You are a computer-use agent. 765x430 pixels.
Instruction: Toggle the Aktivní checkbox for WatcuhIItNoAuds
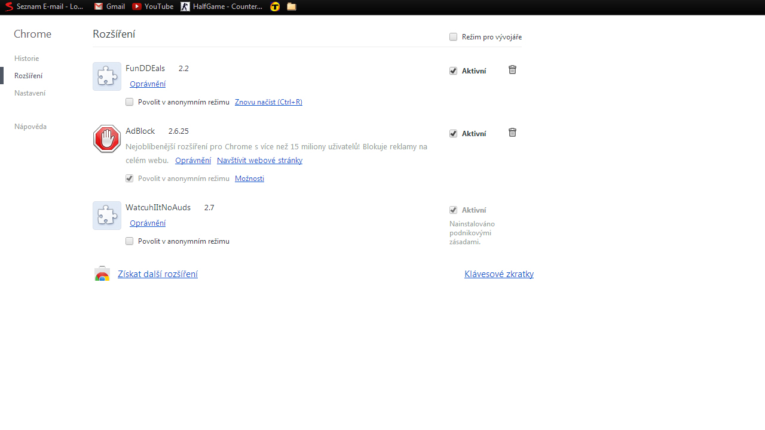click(453, 210)
